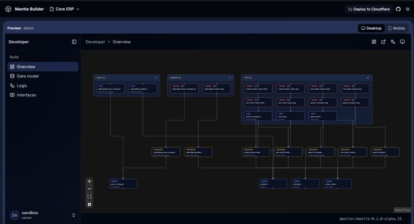Screen dimensions: 414x224
Task: Click the fit view canvas control
Action: click(x=89, y=197)
